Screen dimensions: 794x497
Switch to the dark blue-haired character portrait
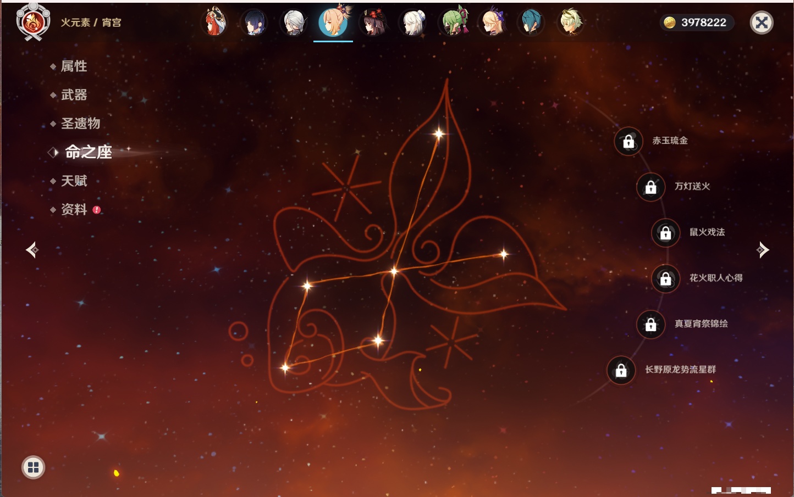pyautogui.click(x=254, y=23)
